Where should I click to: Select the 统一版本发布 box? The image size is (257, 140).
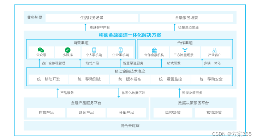pyautogui.click(x=130, y=79)
